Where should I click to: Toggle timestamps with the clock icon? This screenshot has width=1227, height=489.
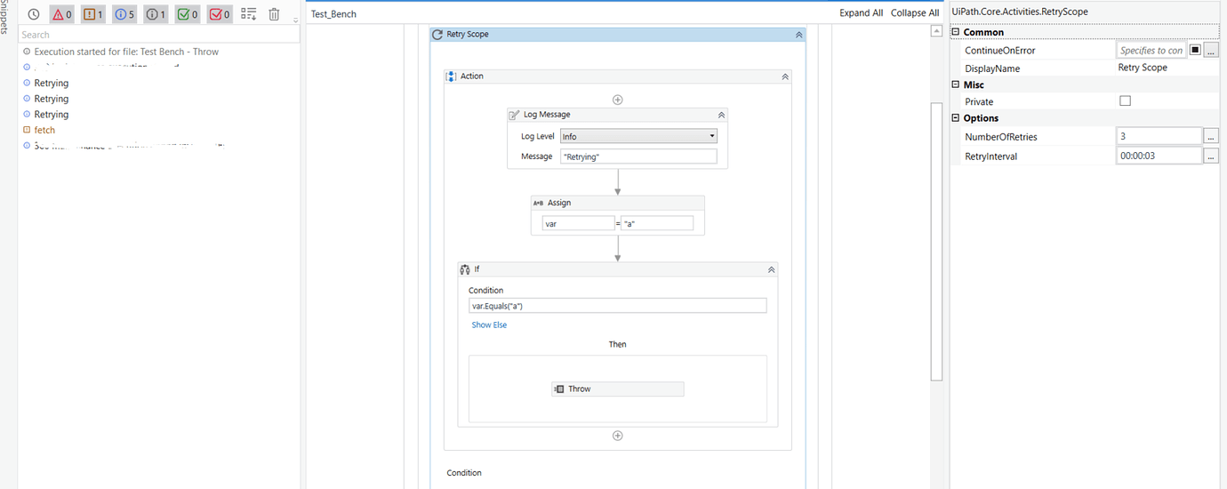tap(34, 14)
